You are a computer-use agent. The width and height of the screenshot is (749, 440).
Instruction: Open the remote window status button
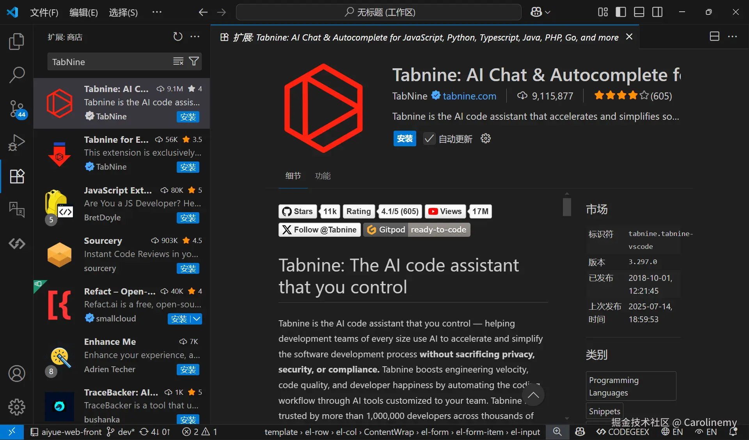[x=12, y=432]
